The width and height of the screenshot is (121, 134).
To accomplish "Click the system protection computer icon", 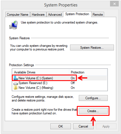I will 14,25.
